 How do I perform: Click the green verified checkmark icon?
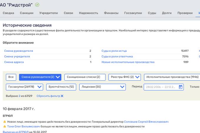pyautogui.click(x=37, y=5)
